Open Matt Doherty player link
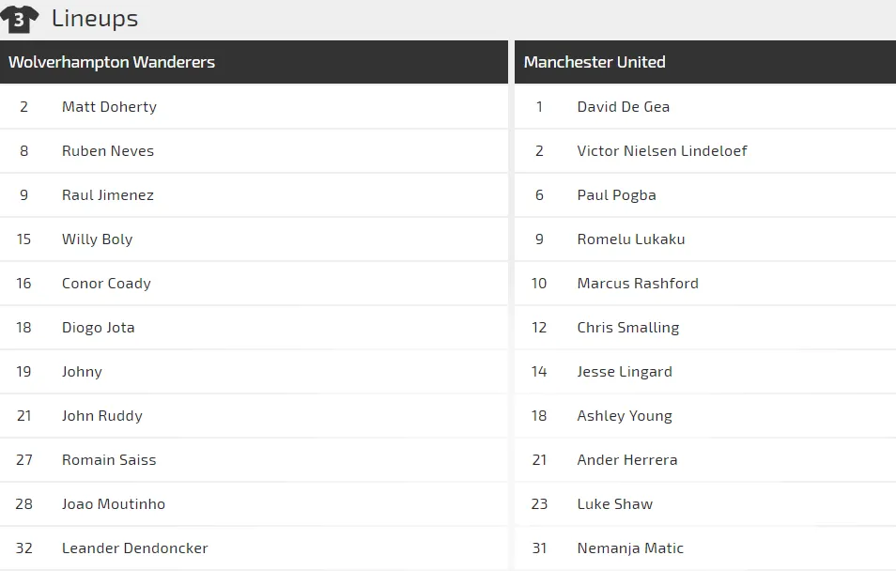The height and width of the screenshot is (571, 896). pyautogui.click(x=109, y=107)
